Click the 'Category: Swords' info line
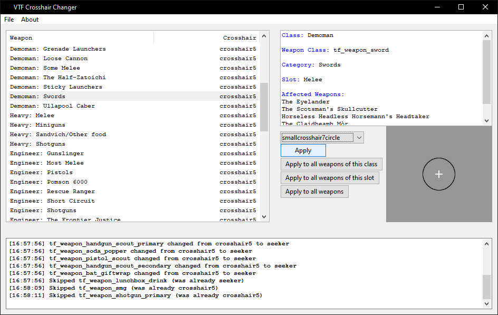 click(311, 65)
